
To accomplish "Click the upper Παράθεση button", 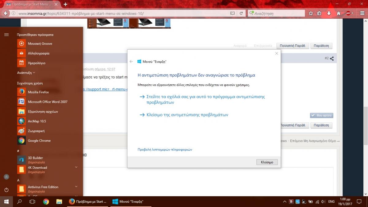I will (321, 46).
